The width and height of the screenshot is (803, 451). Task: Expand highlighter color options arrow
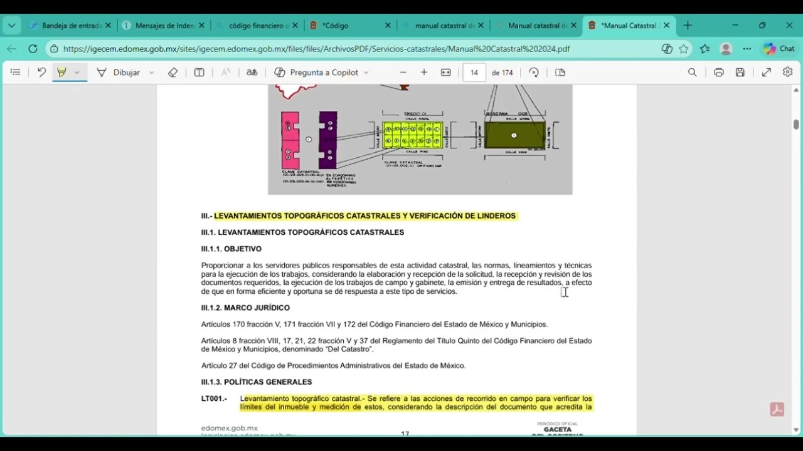[x=77, y=73]
